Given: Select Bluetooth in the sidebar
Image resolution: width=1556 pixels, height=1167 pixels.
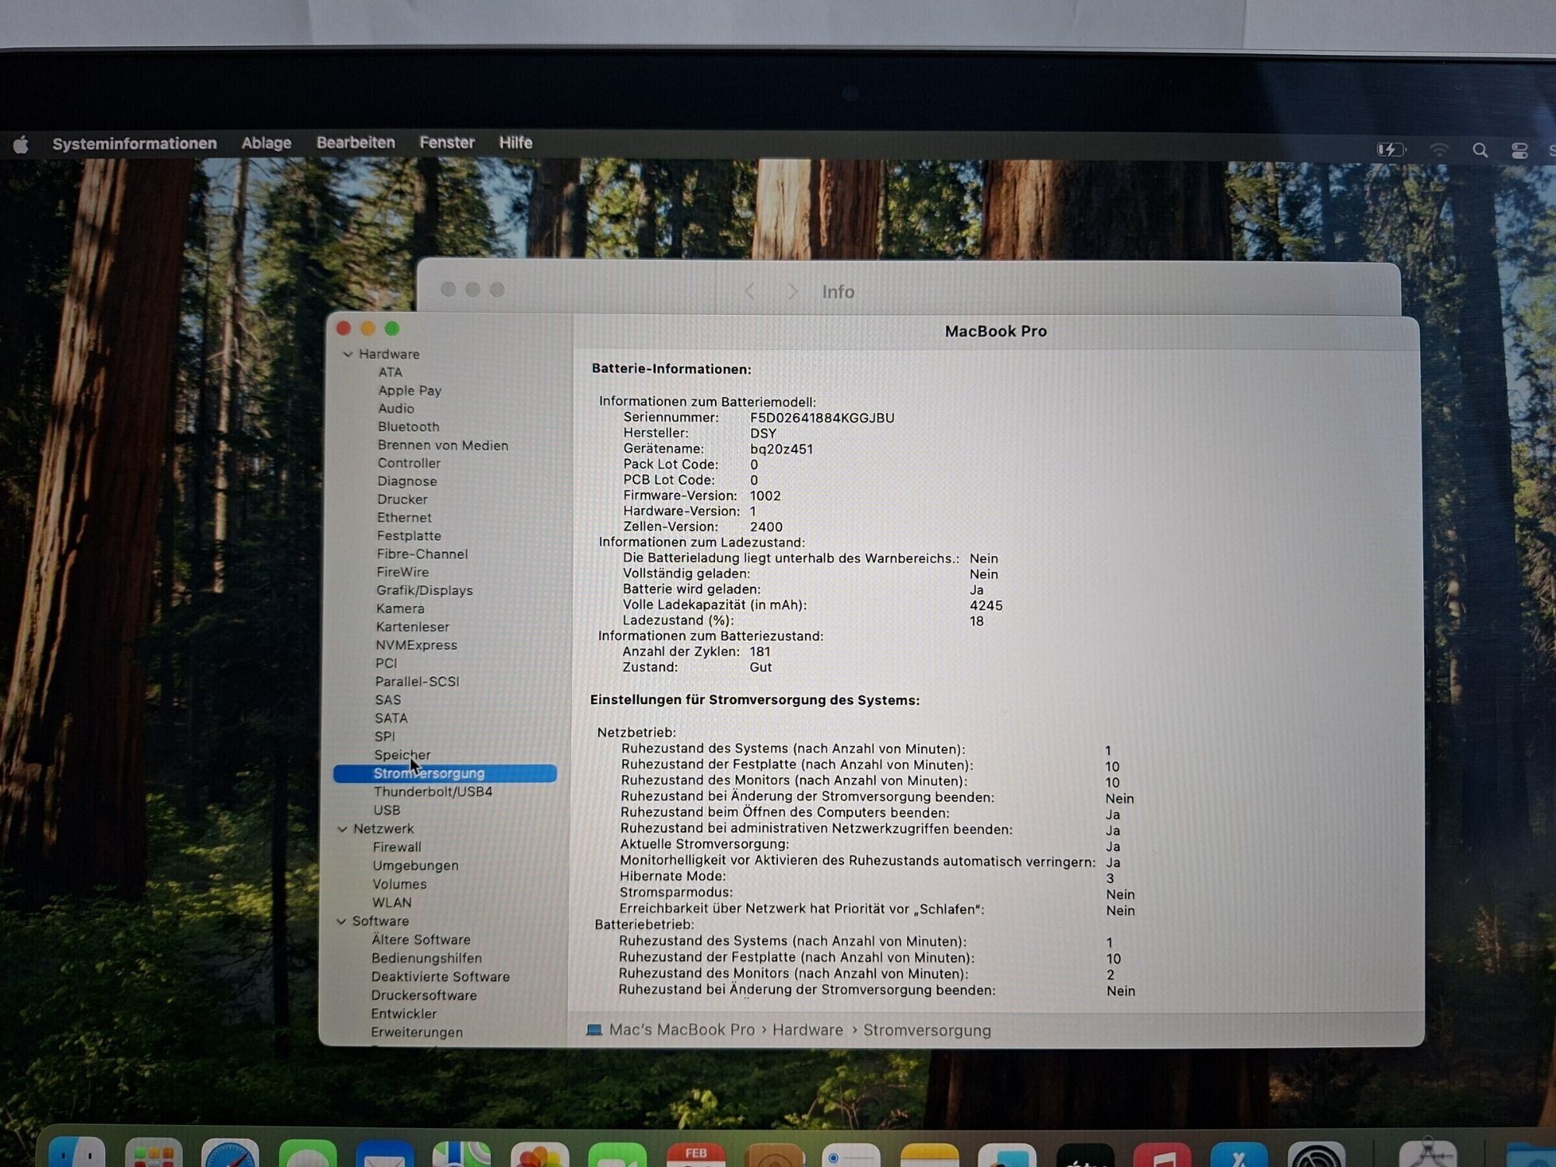Looking at the screenshot, I should (x=408, y=427).
